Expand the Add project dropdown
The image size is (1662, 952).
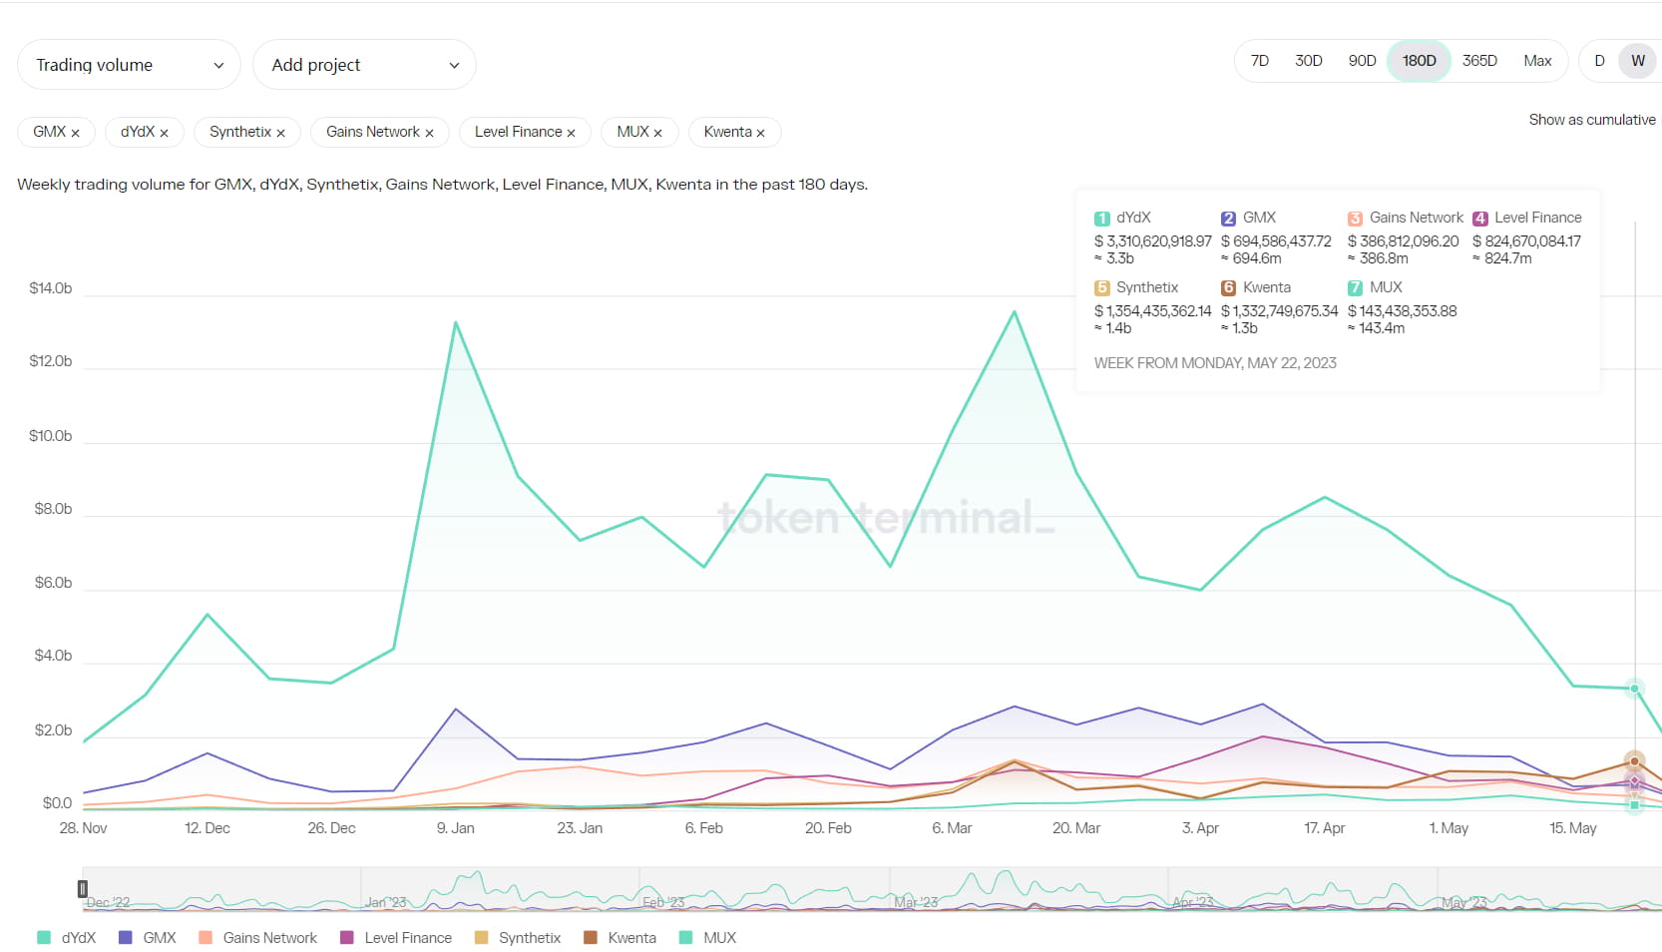(364, 65)
